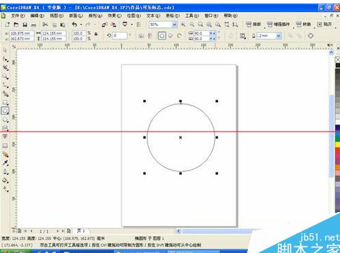Pick the black palette swatch
The image size is (340, 253).
click(x=337, y=65)
